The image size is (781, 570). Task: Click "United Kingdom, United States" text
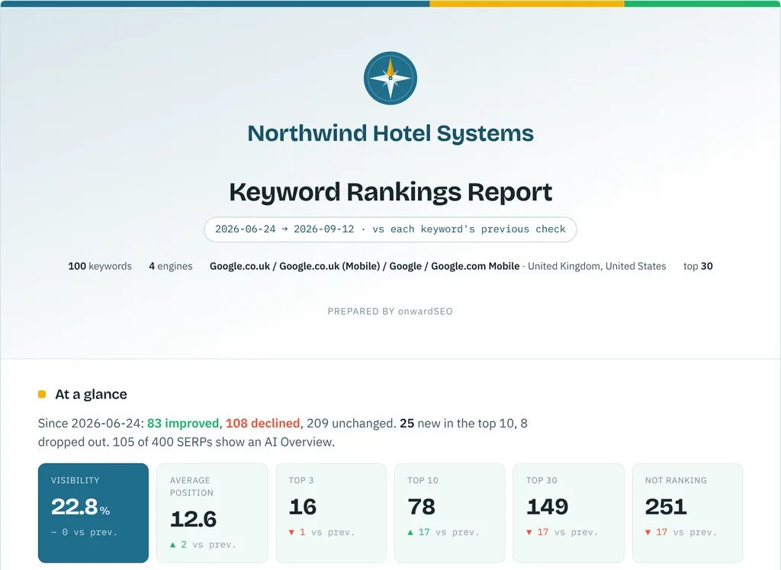(x=596, y=267)
